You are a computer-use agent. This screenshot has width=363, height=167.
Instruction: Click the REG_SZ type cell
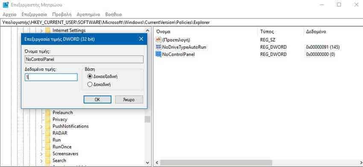(268, 40)
